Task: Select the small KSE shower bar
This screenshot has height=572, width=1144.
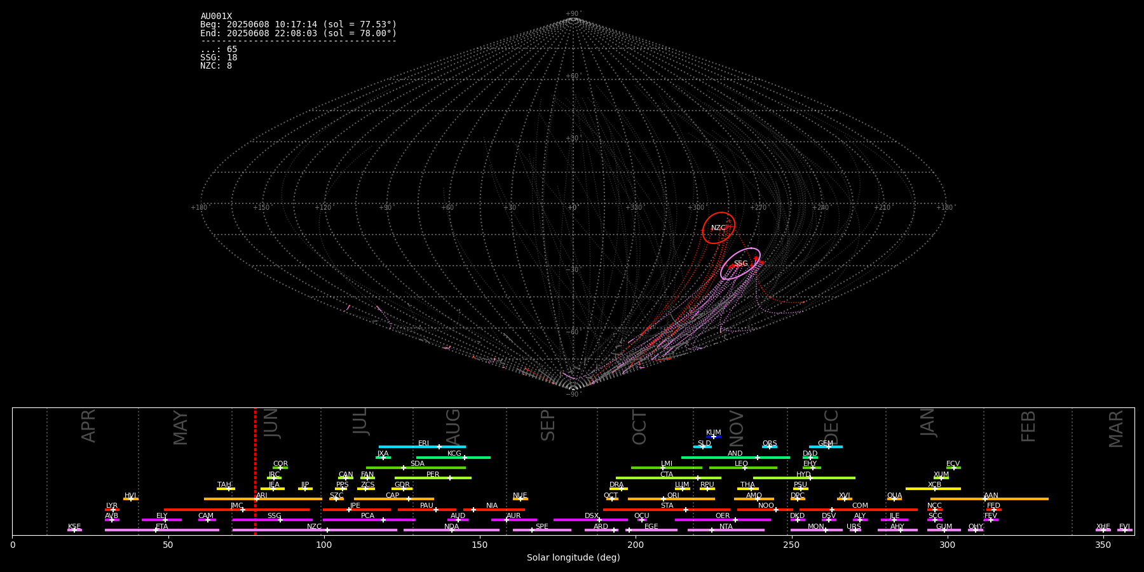Action: 74,530
